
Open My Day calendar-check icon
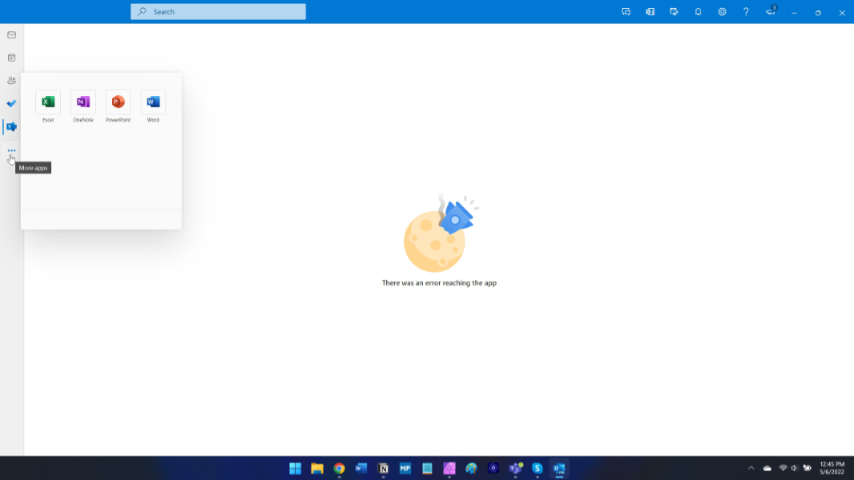point(674,11)
